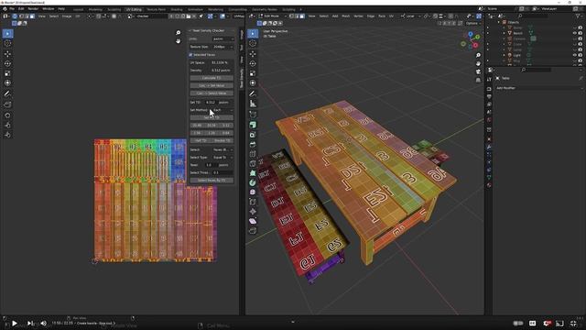Toggle visibility eye for Bench object
This screenshot has width=586, height=330.
click(575, 33)
